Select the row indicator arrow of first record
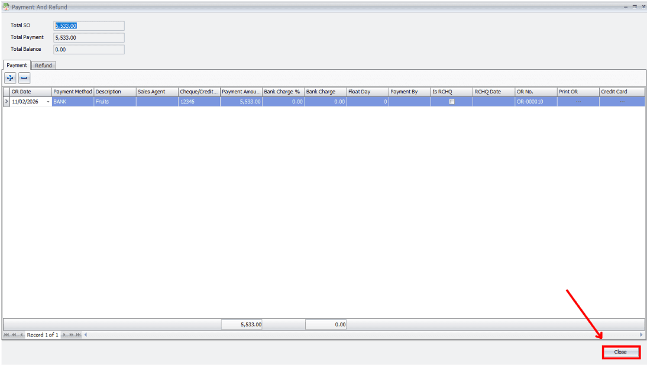The image size is (647, 366). pos(7,102)
